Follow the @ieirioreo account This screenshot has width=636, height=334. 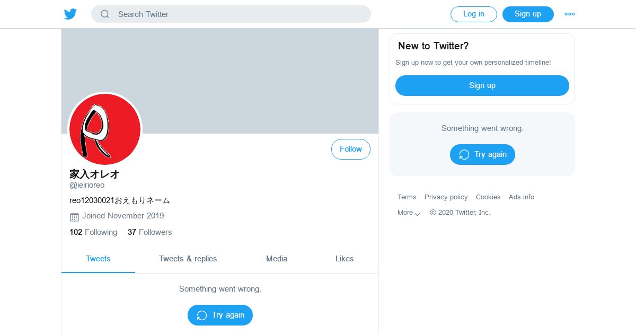coord(351,150)
